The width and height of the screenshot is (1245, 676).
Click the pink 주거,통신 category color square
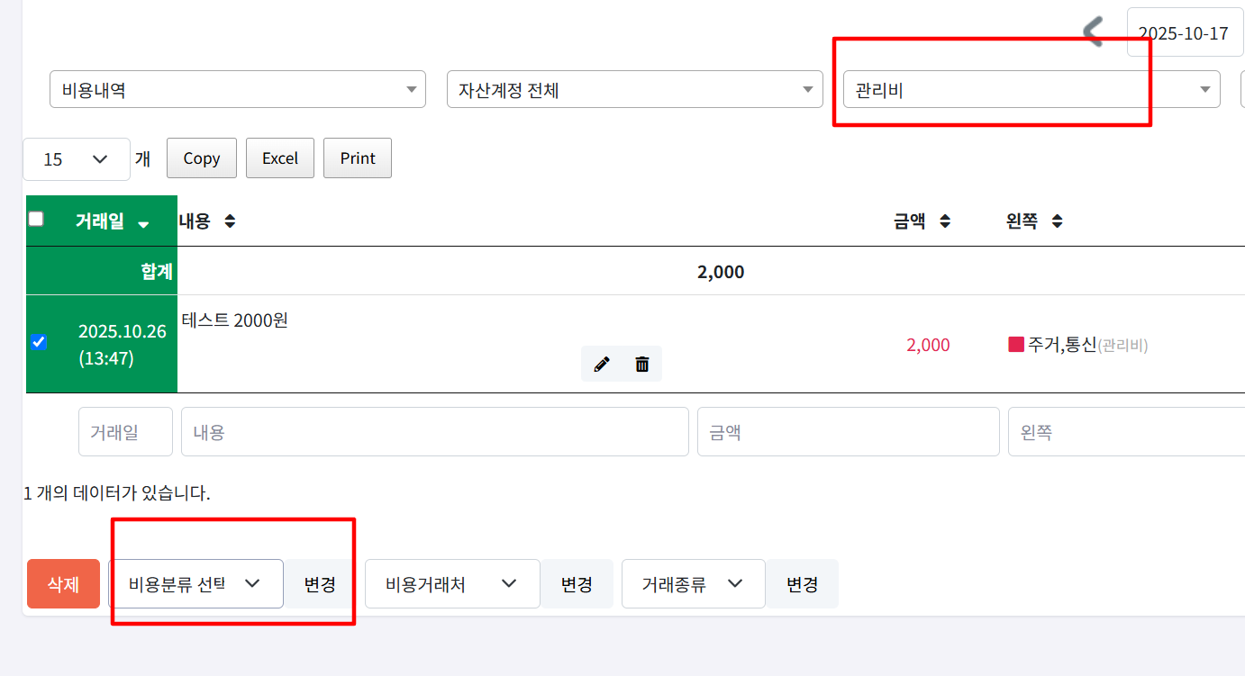click(x=1016, y=344)
